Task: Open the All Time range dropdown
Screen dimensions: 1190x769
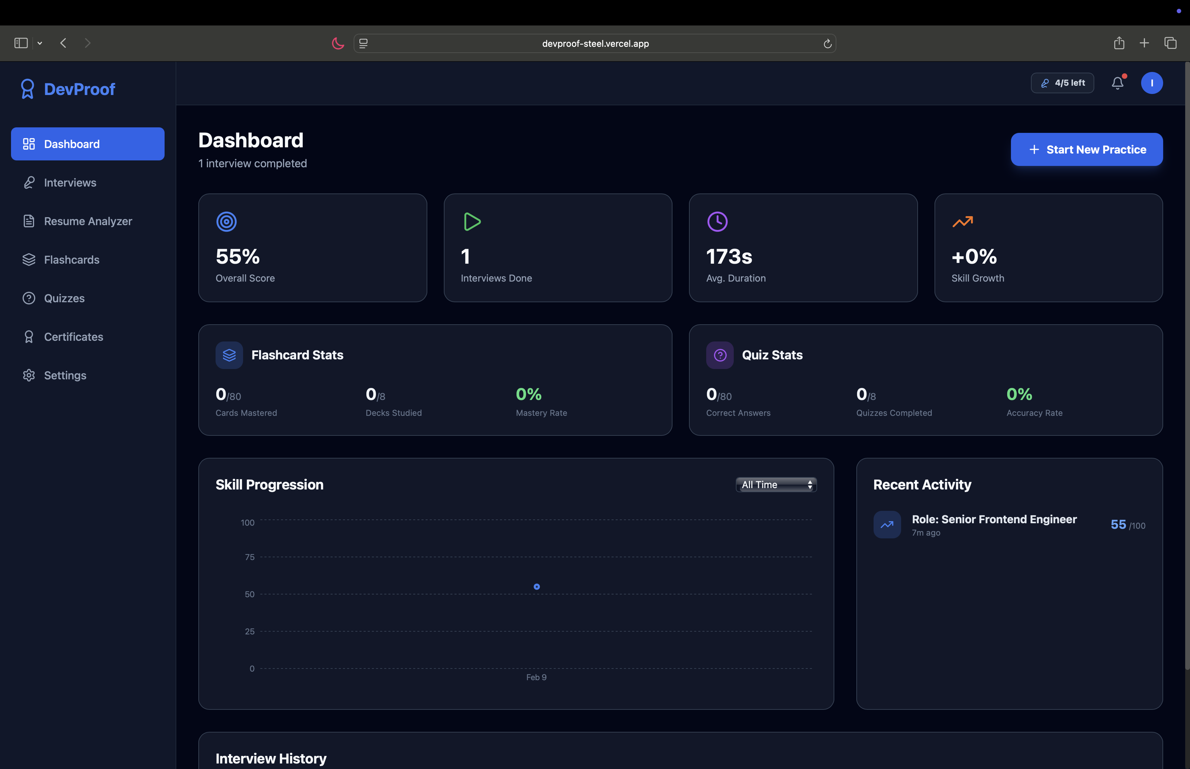Action: click(776, 485)
